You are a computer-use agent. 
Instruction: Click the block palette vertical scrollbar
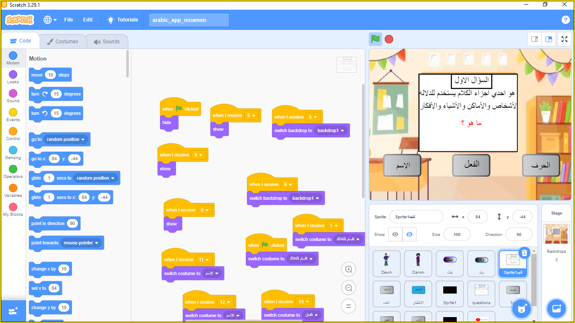128,64
